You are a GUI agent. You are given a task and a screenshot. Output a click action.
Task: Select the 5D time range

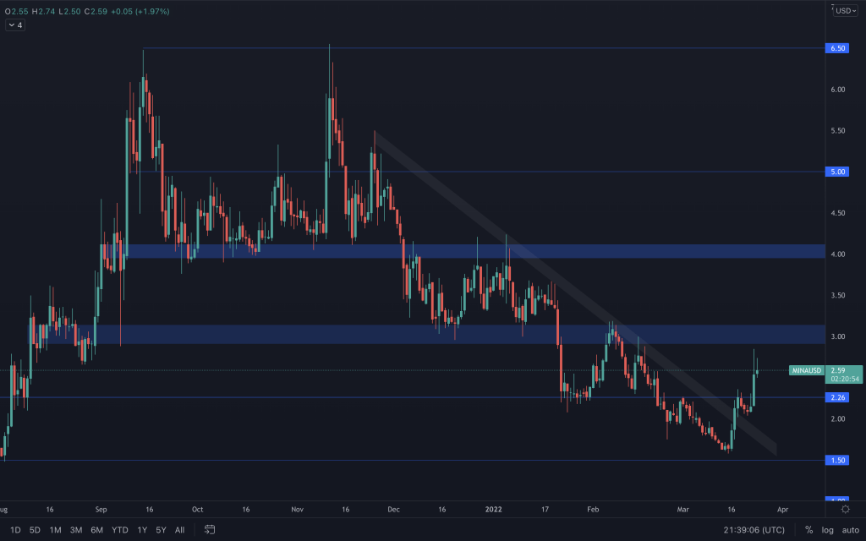tap(35, 530)
